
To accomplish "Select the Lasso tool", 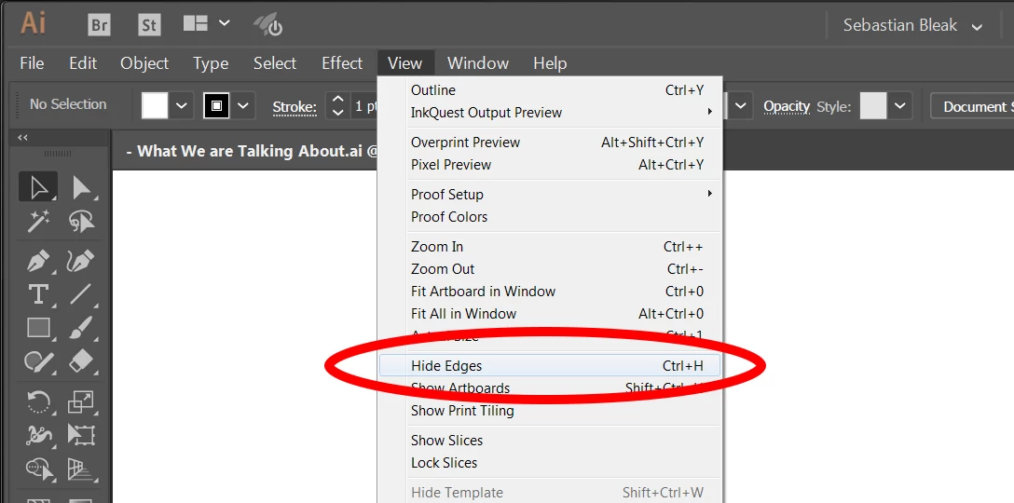I will coord(82,222).
